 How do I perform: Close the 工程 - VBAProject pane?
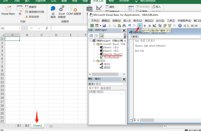(x=124, y=31)
